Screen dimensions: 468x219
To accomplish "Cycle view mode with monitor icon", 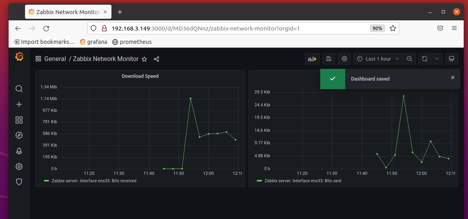I will point(452,59).
